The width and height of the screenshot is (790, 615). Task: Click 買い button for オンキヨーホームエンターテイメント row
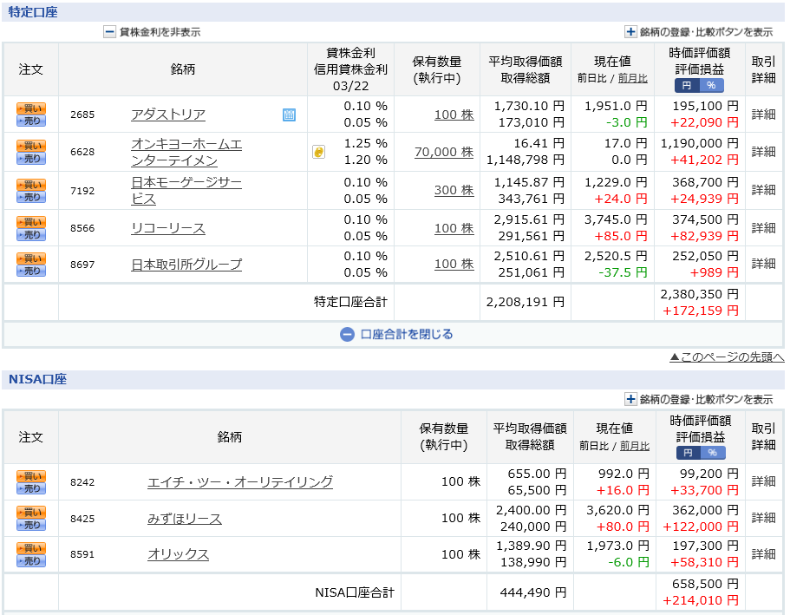[31, 146]
